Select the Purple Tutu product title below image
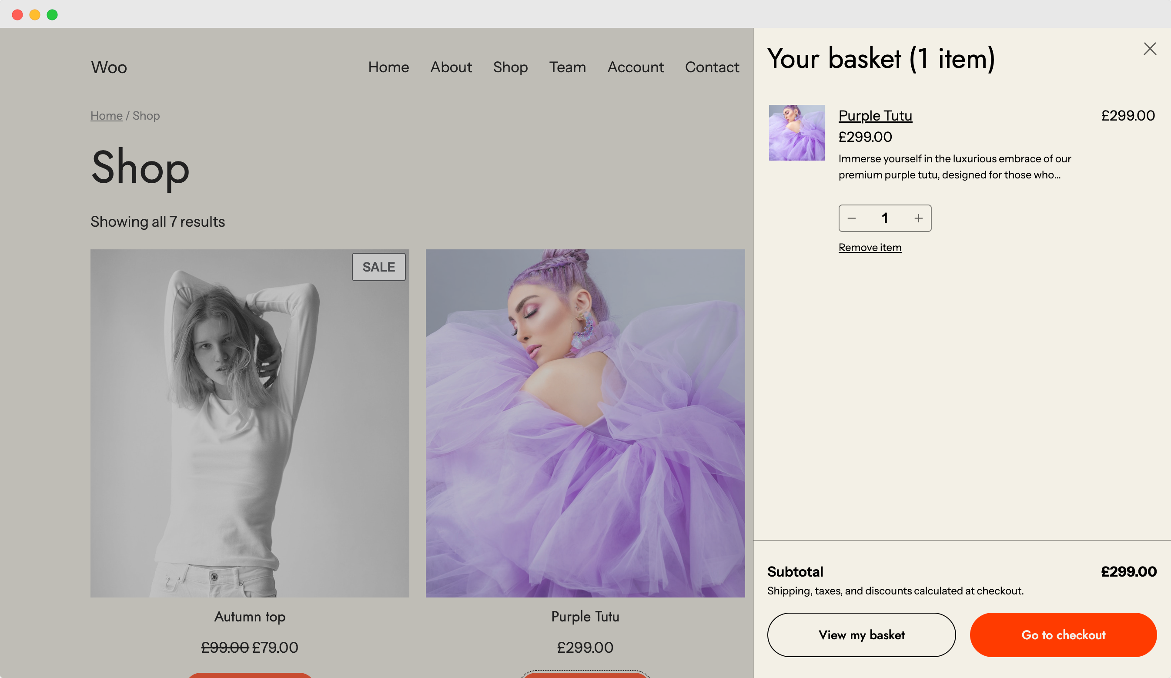 pyautogui.click(x=585, y=617)
